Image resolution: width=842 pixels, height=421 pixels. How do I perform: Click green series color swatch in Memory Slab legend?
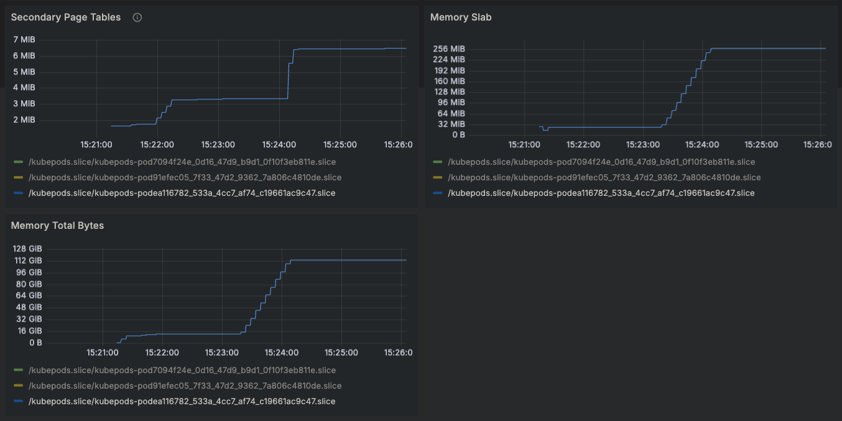438,162
